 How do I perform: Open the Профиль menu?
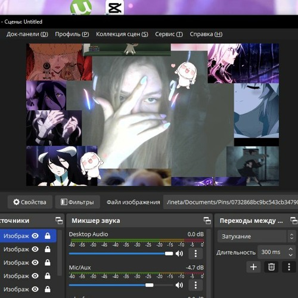72,34
